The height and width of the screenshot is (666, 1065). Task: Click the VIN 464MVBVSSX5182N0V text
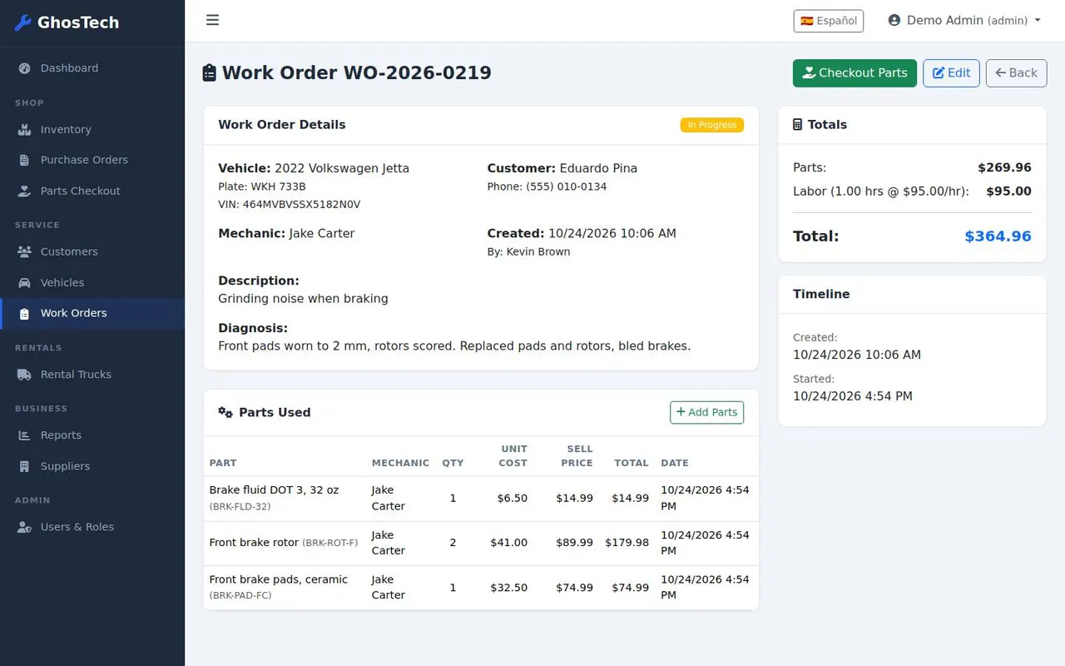(x=290, y=204)
